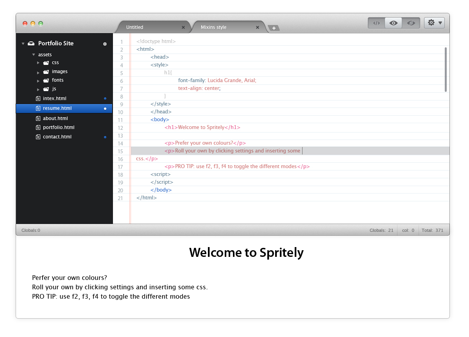
Task: Click the green zoom window button
Action: 41,23
